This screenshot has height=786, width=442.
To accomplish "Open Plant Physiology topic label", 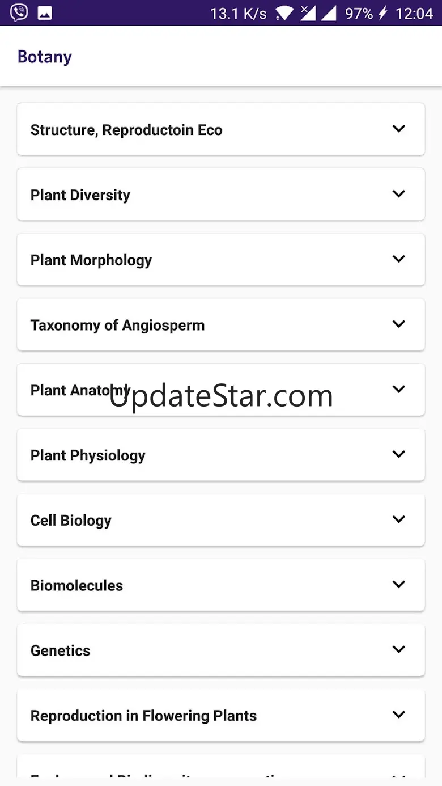I will [x=88, y=455].
